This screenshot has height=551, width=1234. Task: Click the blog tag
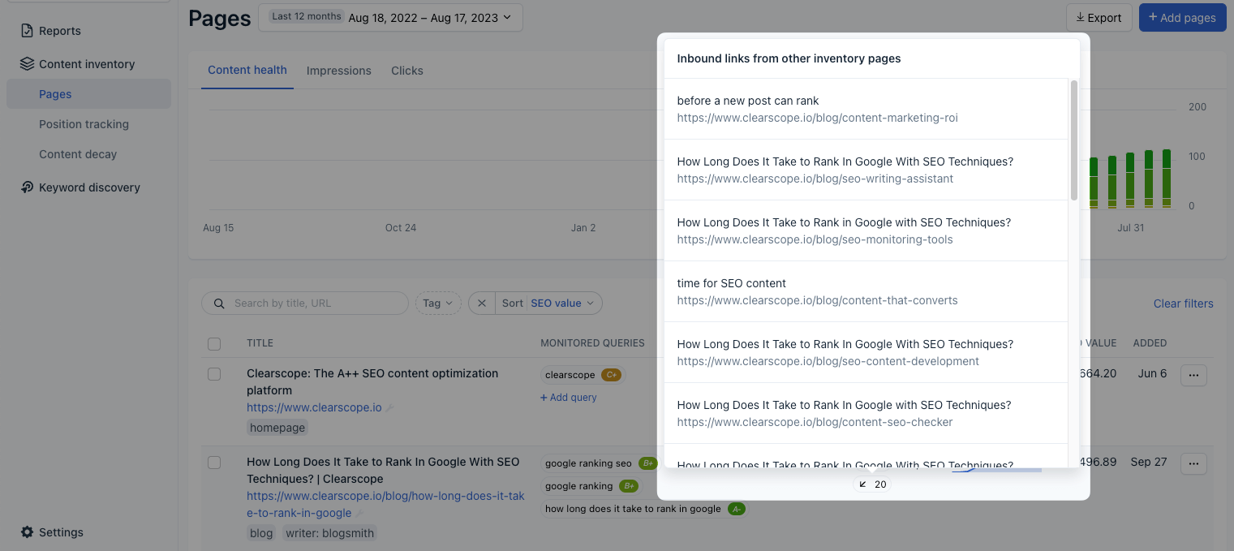coord(261,533)
